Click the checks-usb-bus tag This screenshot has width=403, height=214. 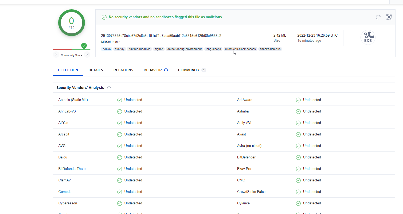[270, 49]
